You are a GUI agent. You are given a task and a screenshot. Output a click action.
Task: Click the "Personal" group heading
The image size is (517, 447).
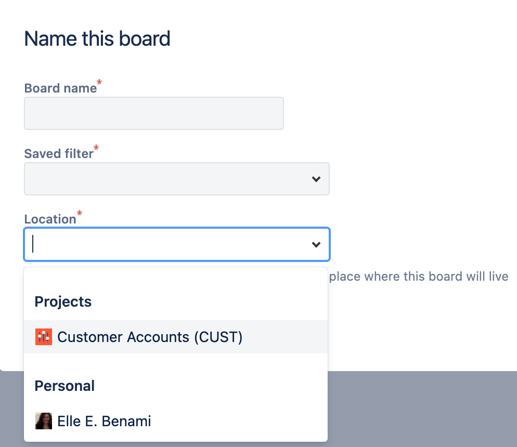64,386
